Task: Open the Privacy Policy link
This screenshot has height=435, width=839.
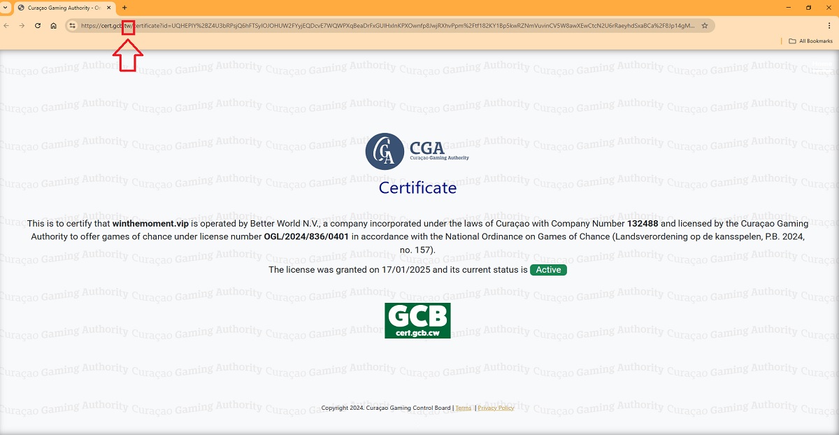Action: pos(496,408)
